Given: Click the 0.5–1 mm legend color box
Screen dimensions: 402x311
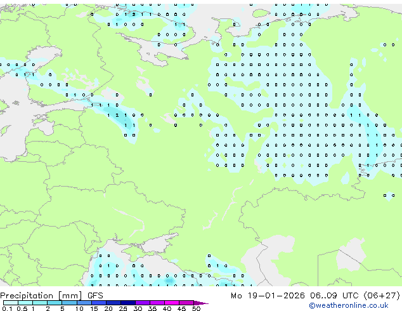Looking at the screenshot, I should click(x=25, y=303).
